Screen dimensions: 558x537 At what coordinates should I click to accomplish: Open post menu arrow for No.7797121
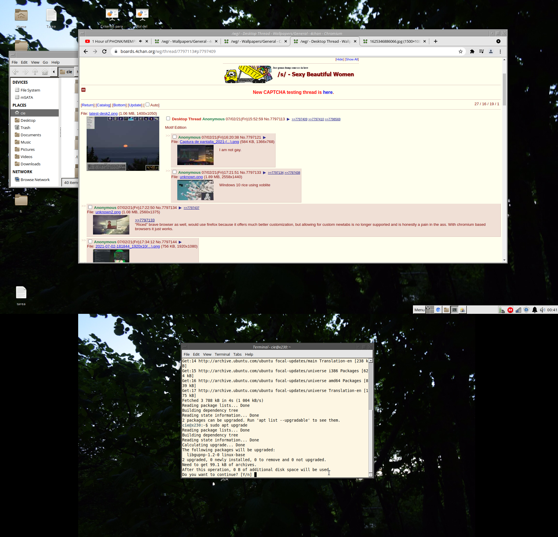tap(264, 137)
